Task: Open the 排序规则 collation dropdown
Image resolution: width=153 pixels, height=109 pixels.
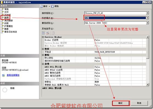Action: click(148, 13)
